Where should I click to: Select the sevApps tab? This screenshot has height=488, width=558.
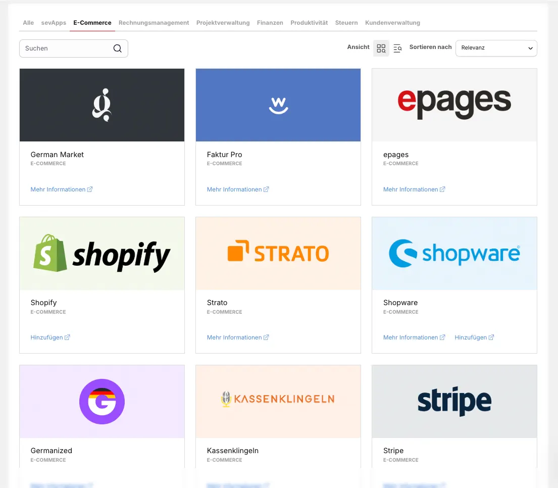(x=54, y=23)
